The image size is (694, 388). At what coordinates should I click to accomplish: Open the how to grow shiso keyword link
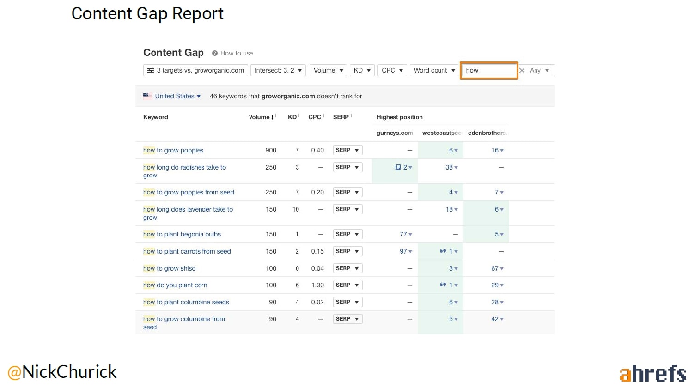[x=169, y=268]
